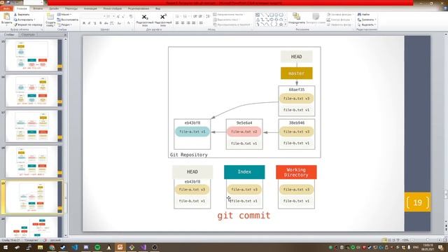Image resolution: width=448 pixels, height=252 pixels.
Task: Open the Arrange (Упорядочить) dropdown
Action: tap(296, 18)
